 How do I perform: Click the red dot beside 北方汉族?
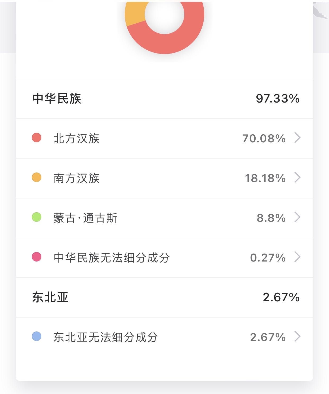click(x=37, y=138)
